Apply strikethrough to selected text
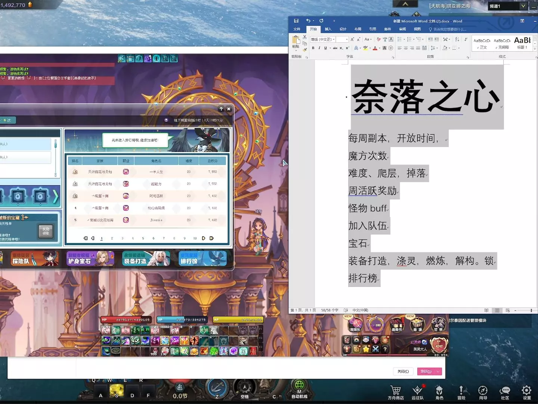This screenshot has height=404, width=538. (x=335, y=48)
